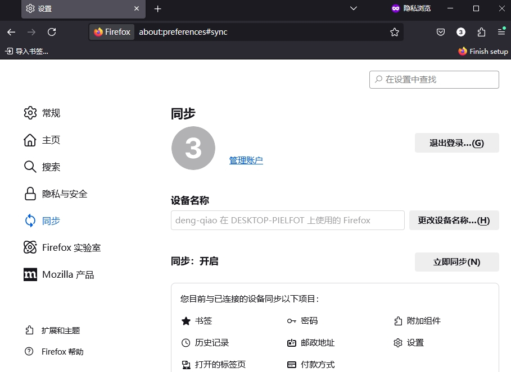Click the Pocket save icon
Image resolution: width=511 pixels, height=372 pixels.
(441, 32)
